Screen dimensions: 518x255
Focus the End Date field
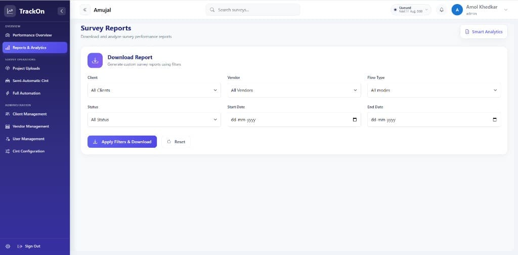[x=434, y=119]
